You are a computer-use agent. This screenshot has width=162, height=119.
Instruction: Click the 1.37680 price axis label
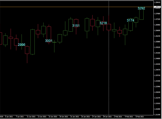point(157,13)
